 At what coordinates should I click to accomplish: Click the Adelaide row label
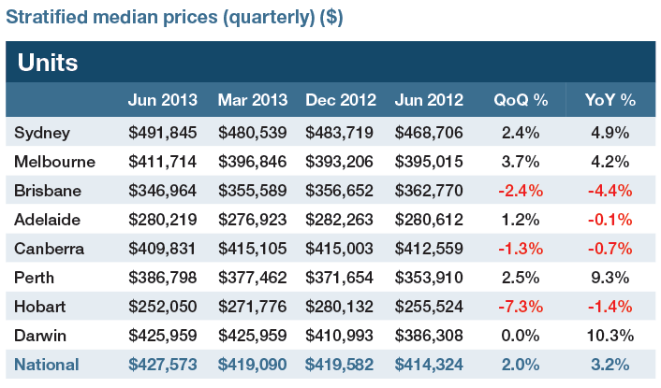tap(49, 220)
